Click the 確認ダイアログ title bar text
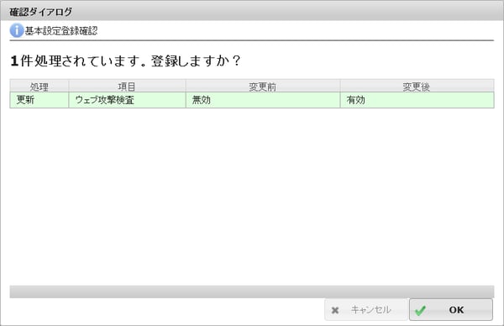 coord(41,12)
